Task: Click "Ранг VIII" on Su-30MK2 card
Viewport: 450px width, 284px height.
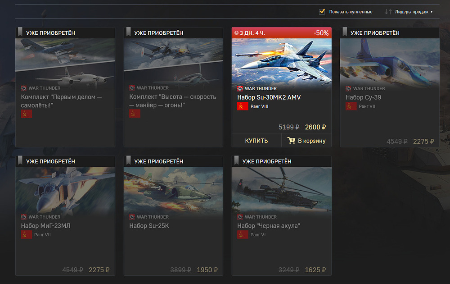Action: (x=260, y=106)
